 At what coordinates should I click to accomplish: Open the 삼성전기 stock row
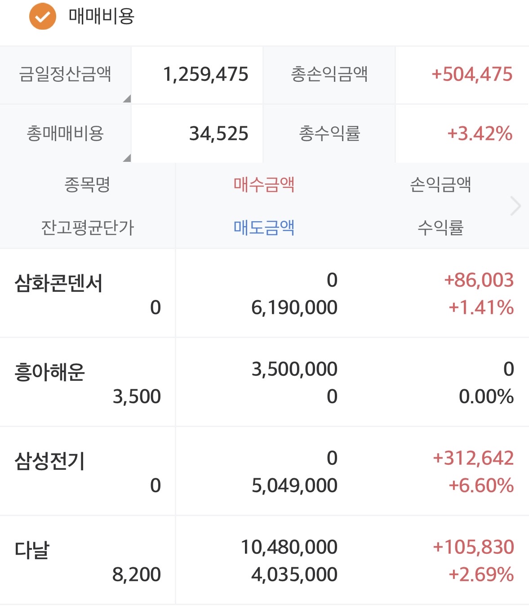50,462
